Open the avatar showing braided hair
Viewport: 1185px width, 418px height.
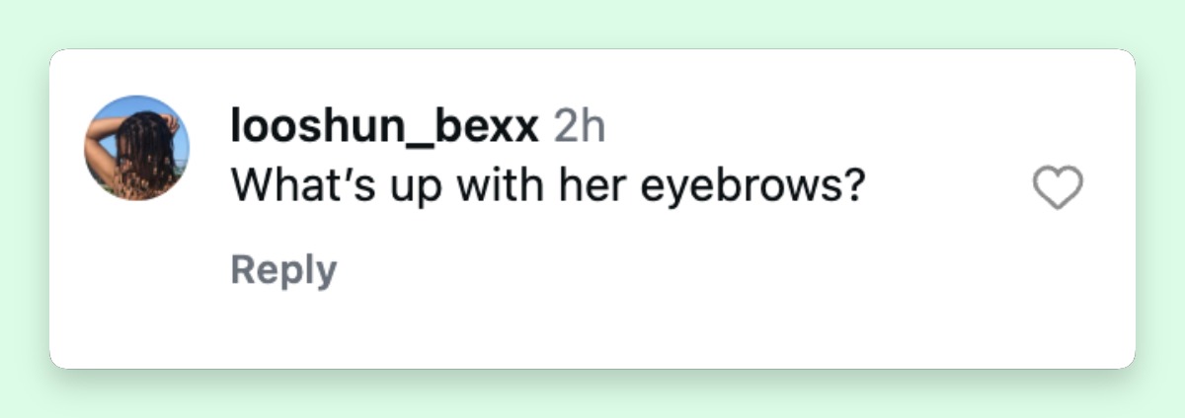coord(136,148)
